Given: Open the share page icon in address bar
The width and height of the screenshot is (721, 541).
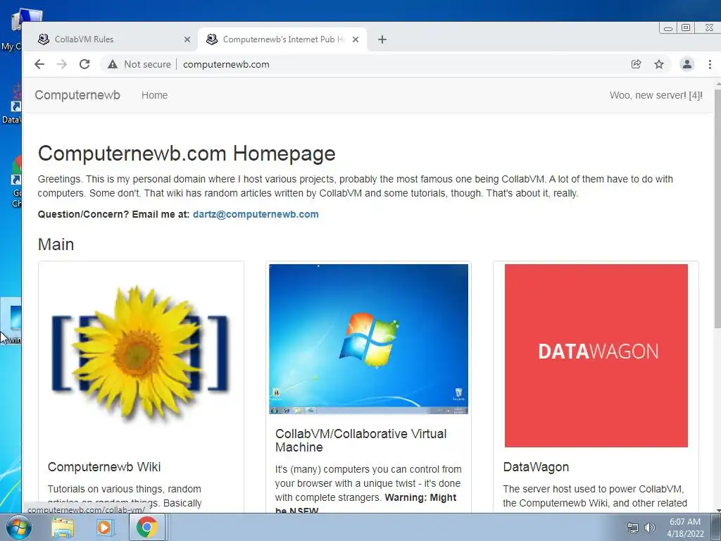Looking at the screenshot, I should click(637, 64).
